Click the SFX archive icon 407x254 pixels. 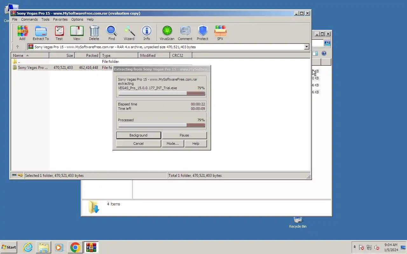coord(220,33)
